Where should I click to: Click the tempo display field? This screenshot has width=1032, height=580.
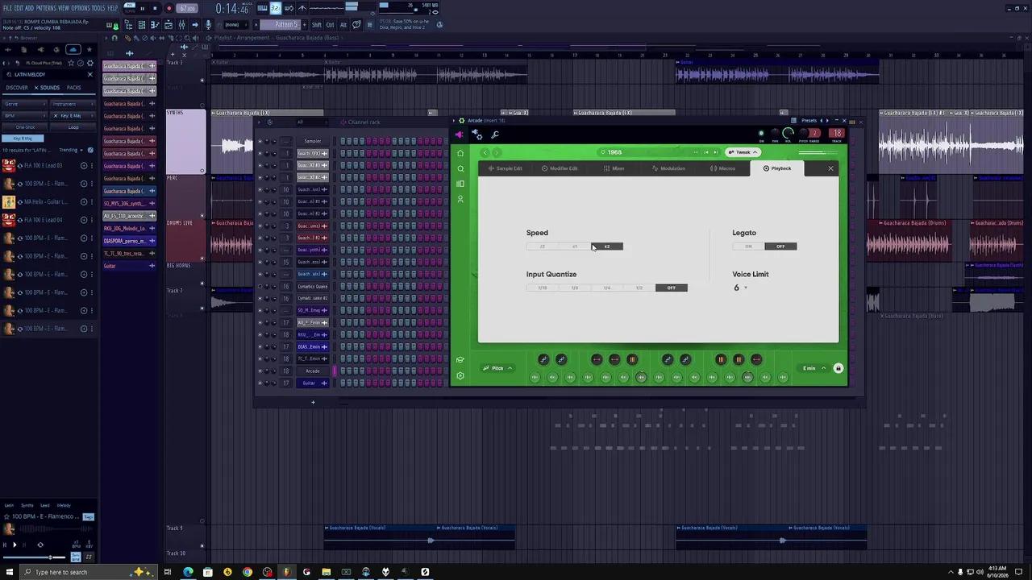187,9
